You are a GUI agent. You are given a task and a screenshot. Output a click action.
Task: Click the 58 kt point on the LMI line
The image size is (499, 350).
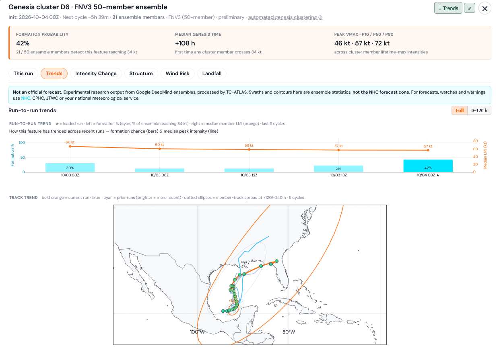pos(249,149)
